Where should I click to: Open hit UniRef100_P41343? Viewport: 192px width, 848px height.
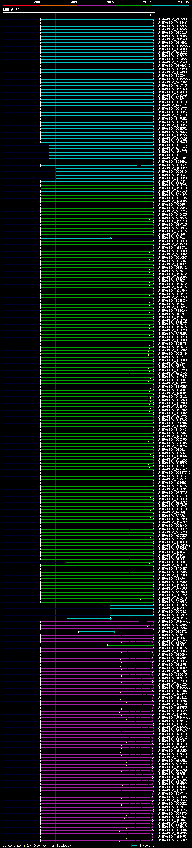(x=172, y=39)
